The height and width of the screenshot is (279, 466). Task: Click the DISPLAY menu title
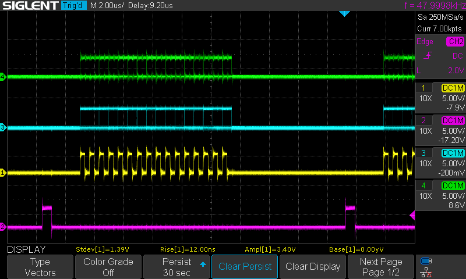pos(26,249)
